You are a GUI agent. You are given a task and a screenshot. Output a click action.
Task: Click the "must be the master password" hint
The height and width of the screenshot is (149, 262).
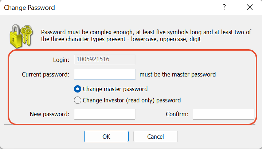click(177, 74)
